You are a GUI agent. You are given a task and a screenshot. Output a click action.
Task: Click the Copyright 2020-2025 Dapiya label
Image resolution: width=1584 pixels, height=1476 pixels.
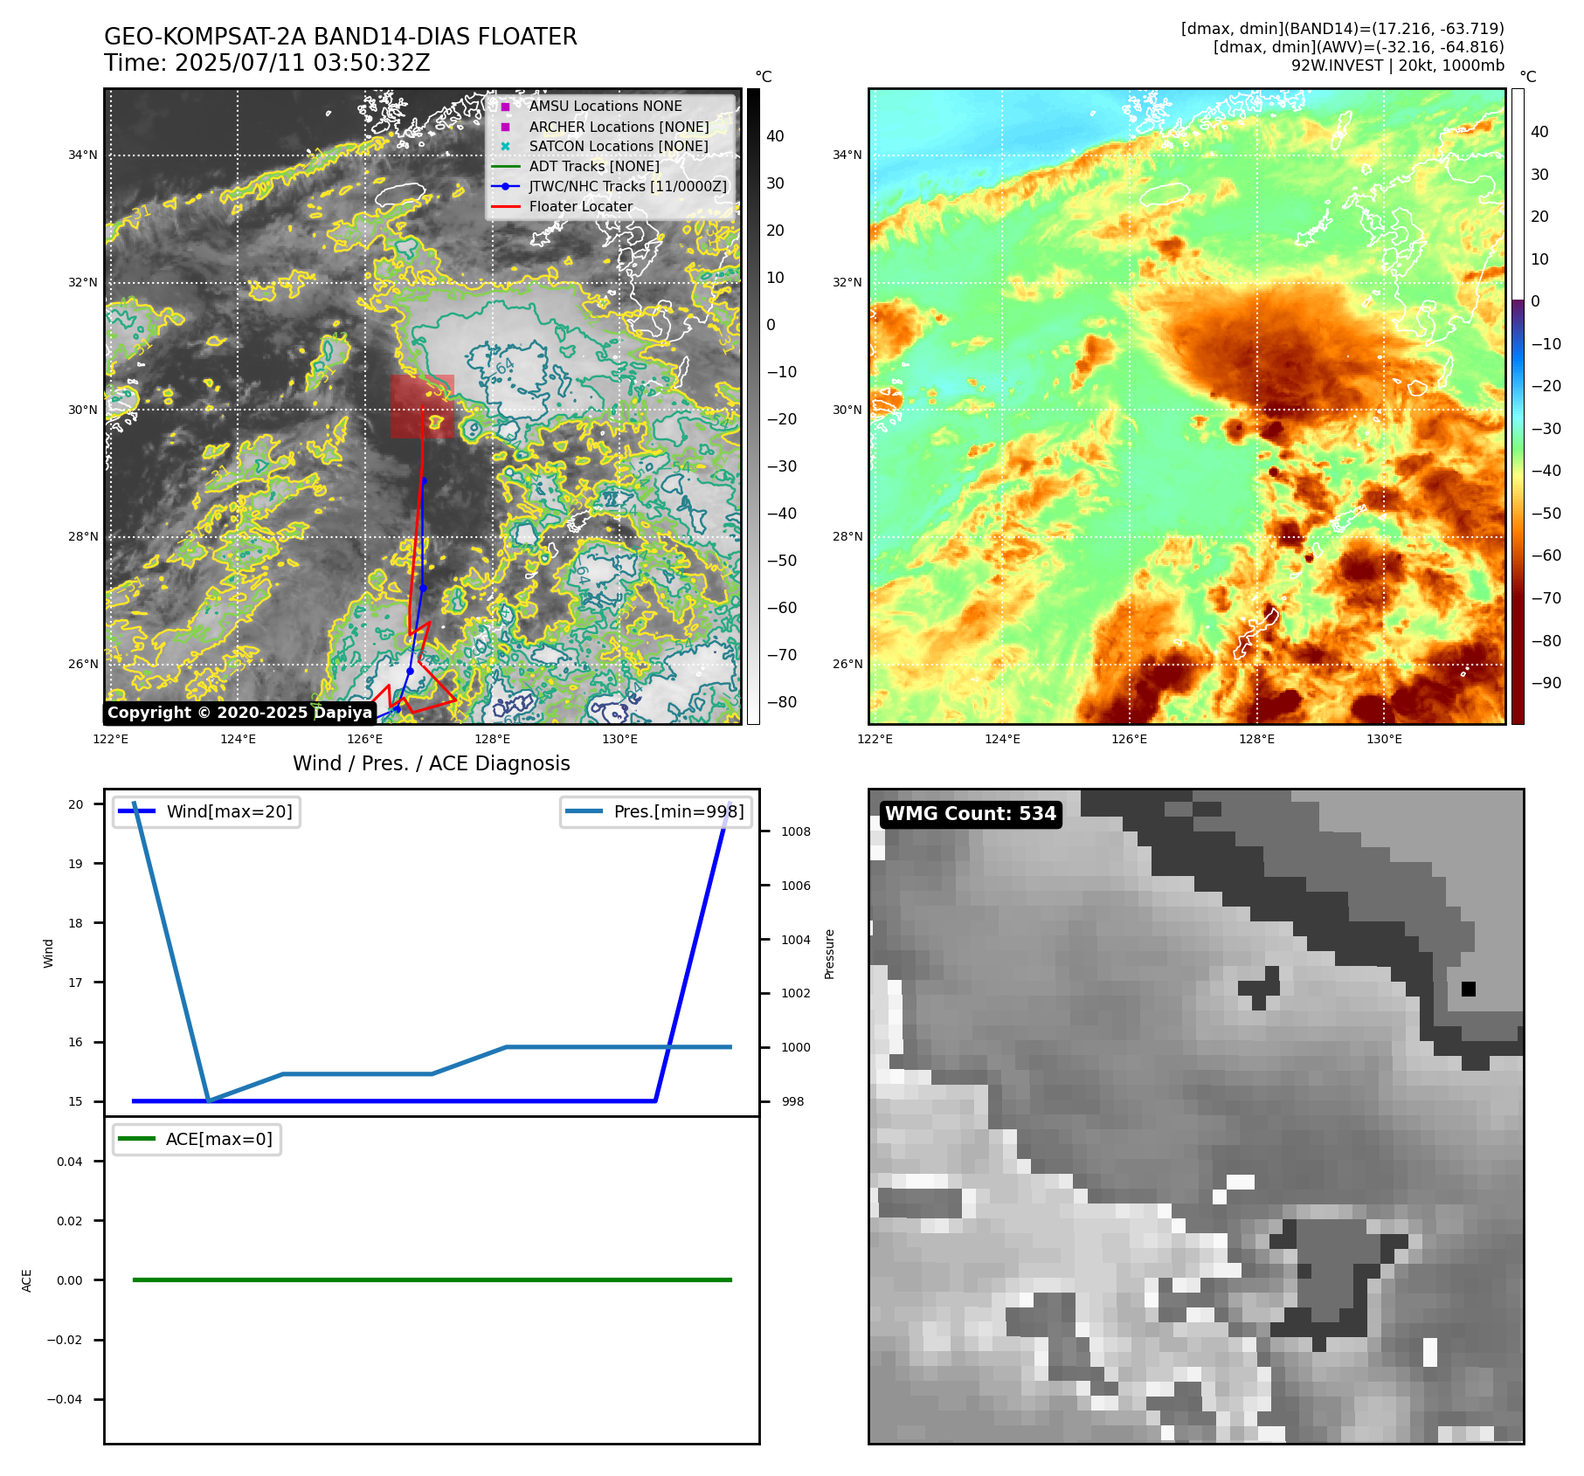[239, 713]
